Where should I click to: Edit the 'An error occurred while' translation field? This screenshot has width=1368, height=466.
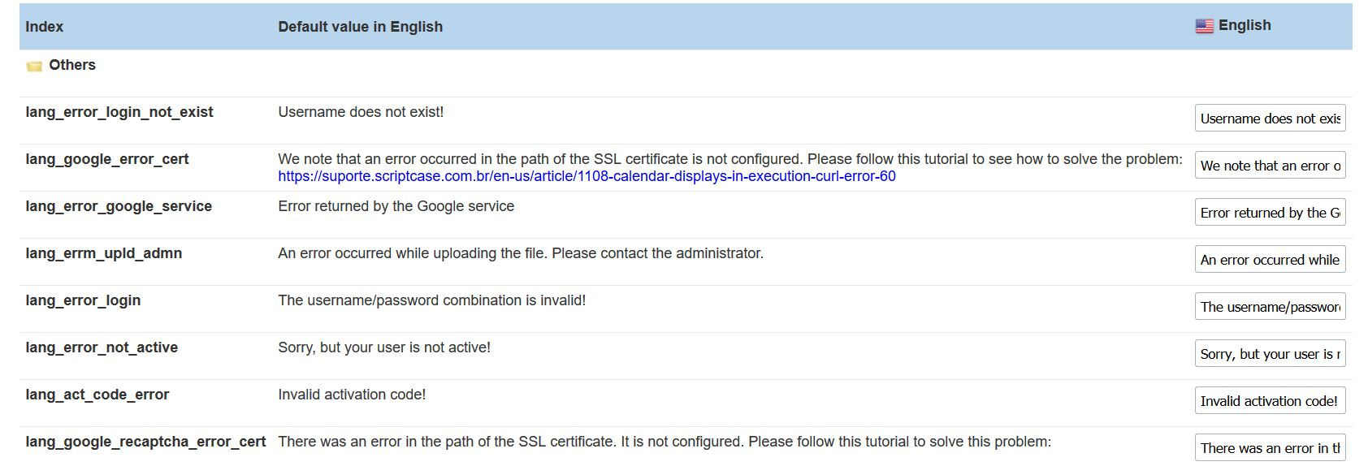click(x=1270, y=259)
